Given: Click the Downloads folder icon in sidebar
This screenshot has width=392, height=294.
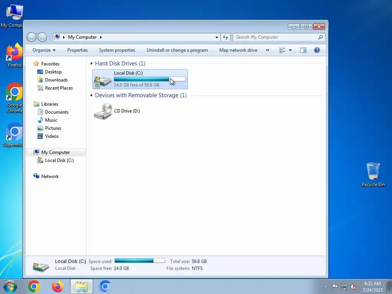Looking at the screenshot, I should (x=40, y=80).
